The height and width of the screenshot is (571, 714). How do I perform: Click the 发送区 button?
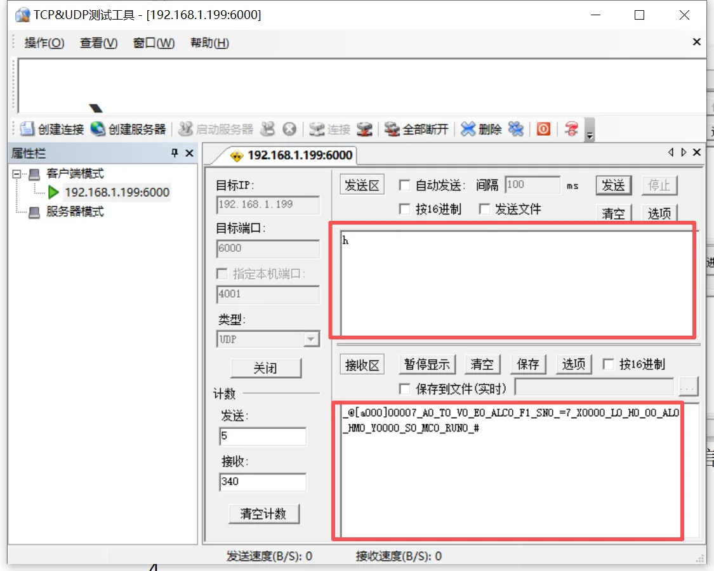pyautogui.click(x=362, y=185)
